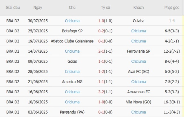Click the Tỷ số column header
The height and width of the screenshot is (117, 184).
click(x=105, y=8)
